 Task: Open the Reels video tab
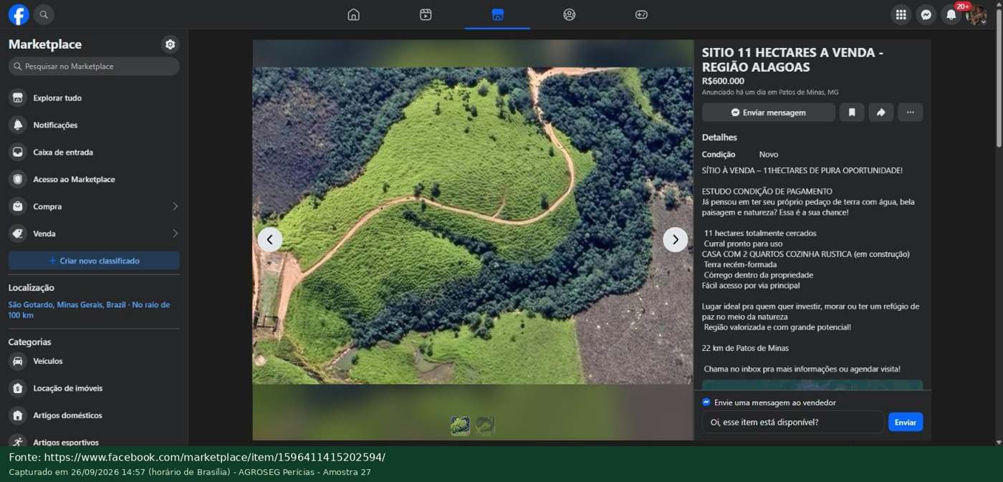click(x=426, y=14)
